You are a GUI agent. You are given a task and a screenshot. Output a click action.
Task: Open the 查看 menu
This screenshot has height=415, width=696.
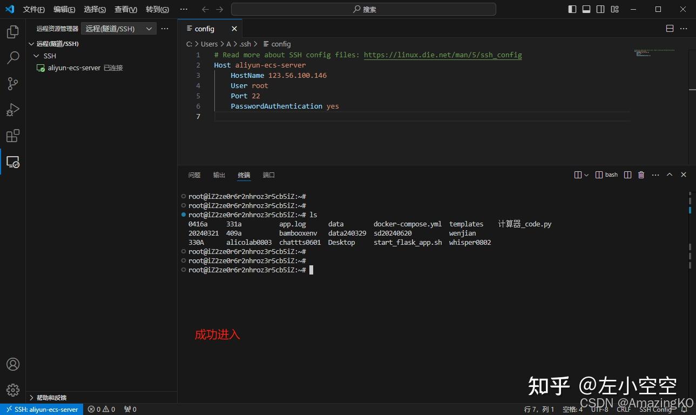point(125,9)
